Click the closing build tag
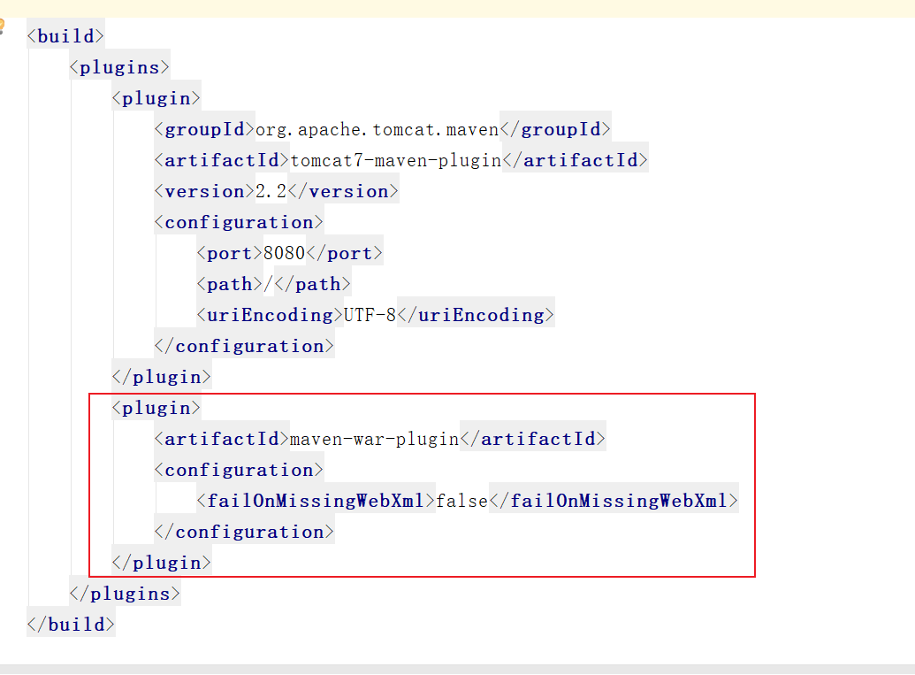 (x=71, y=625)
